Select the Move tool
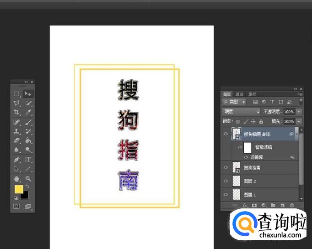The image size is (312, 249). pyautogui.click(x=28, y=93)
